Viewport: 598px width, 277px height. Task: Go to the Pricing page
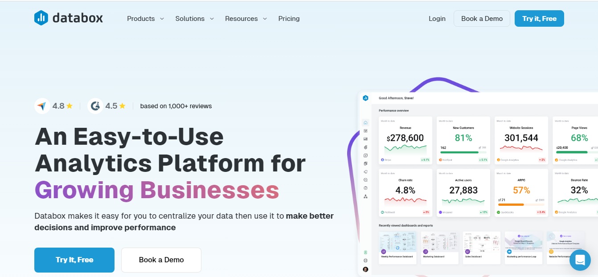click(x=289, y=19)
